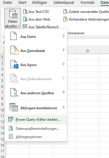
Task: Click the Aus dem Web globe icon
Action: click(x=25, y=19)
